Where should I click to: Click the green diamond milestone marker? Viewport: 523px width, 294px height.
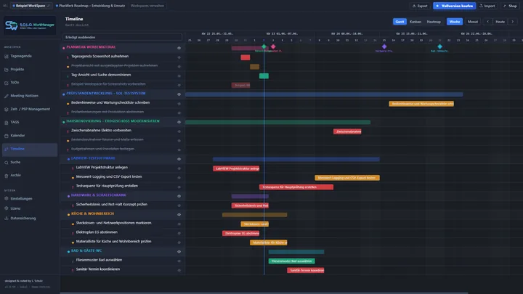[264, 46]
